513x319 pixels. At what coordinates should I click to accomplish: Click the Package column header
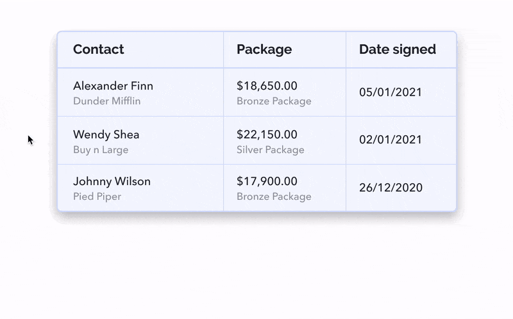pos(264,49)
